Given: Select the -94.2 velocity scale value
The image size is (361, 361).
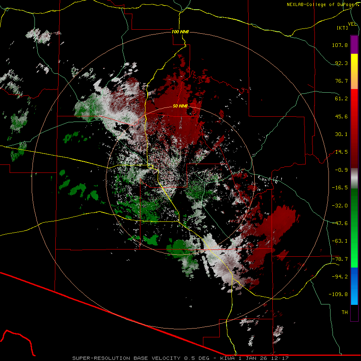Looking at the screenshot, I should click(x=340, y=277).
